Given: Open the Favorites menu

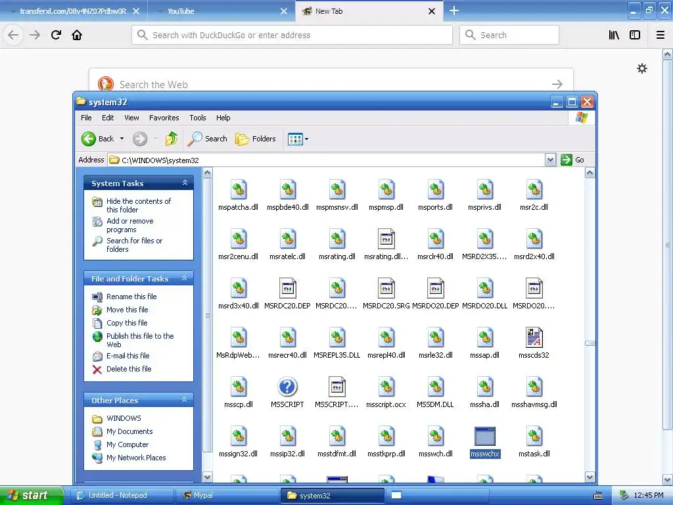Looking at the screenshot, I should (x=164, y=118).
